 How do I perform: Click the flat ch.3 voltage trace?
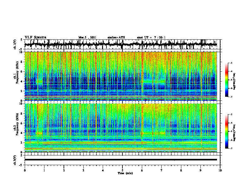(121, 160)
